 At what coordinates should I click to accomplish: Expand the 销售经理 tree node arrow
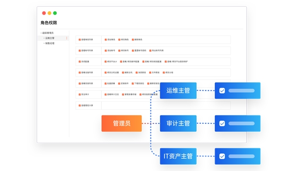[44, 43]
